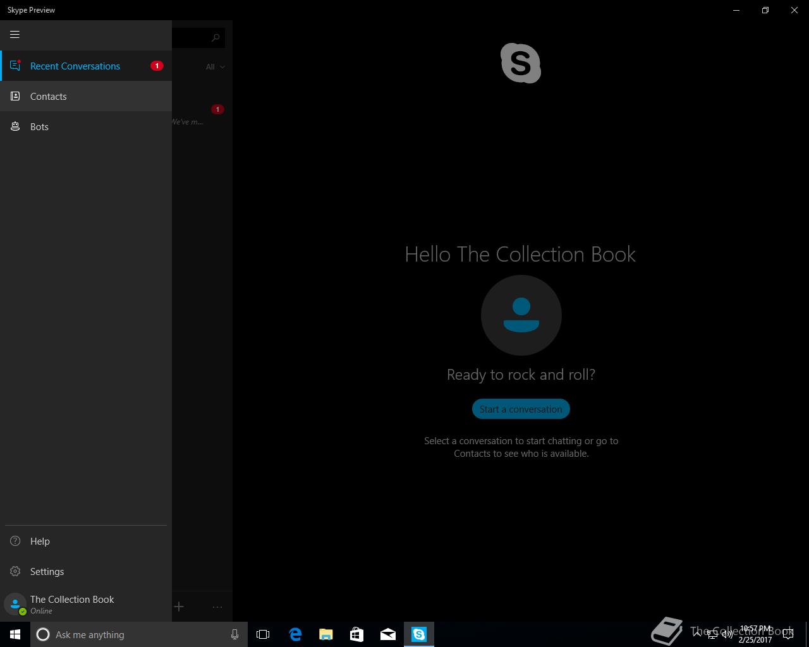This screenshot has height=647, width=809.
Task: Open Recent Conversations
Action: pyautogui.click(x=86, y=66)
